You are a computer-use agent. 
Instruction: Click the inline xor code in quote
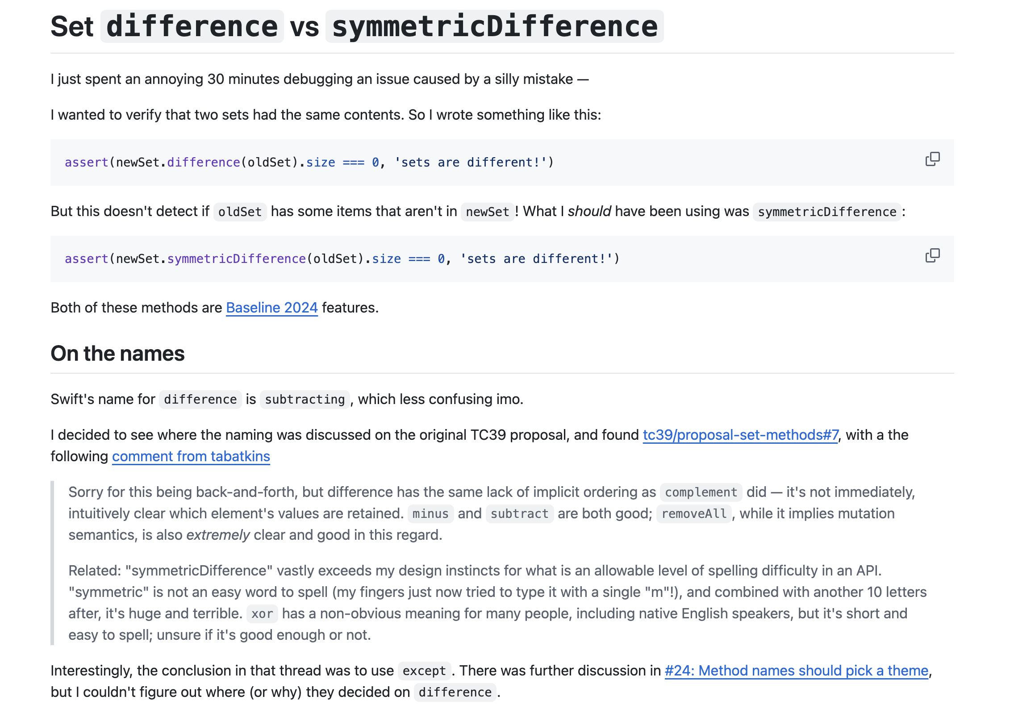262,614
